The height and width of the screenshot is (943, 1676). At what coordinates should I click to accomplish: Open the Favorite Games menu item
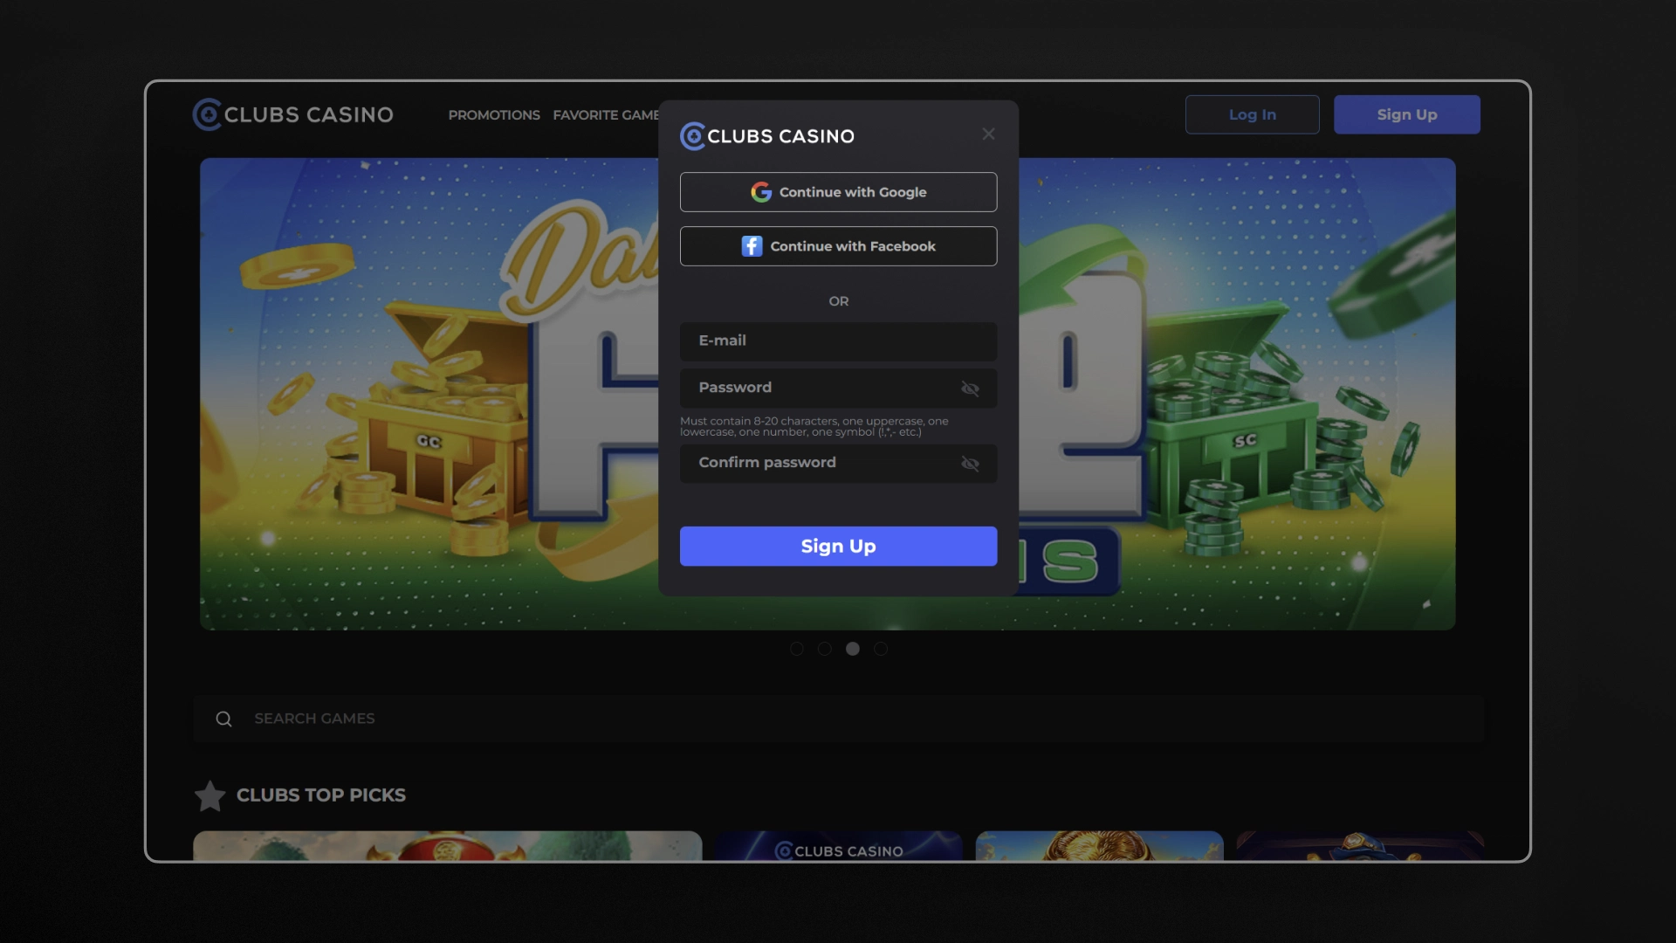coord(606,114)
